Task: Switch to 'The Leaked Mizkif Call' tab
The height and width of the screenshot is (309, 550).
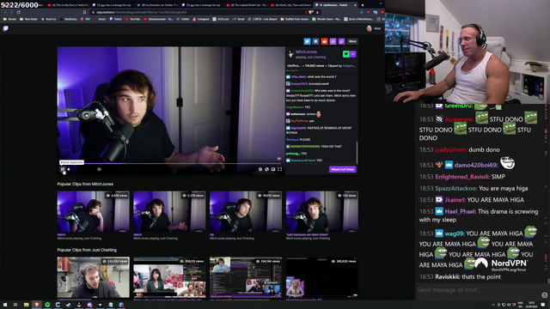Action: (x=247, y=5)
